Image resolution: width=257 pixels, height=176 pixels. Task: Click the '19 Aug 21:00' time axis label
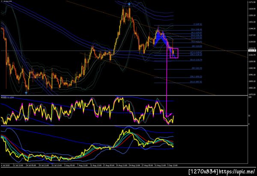point(122,165)
